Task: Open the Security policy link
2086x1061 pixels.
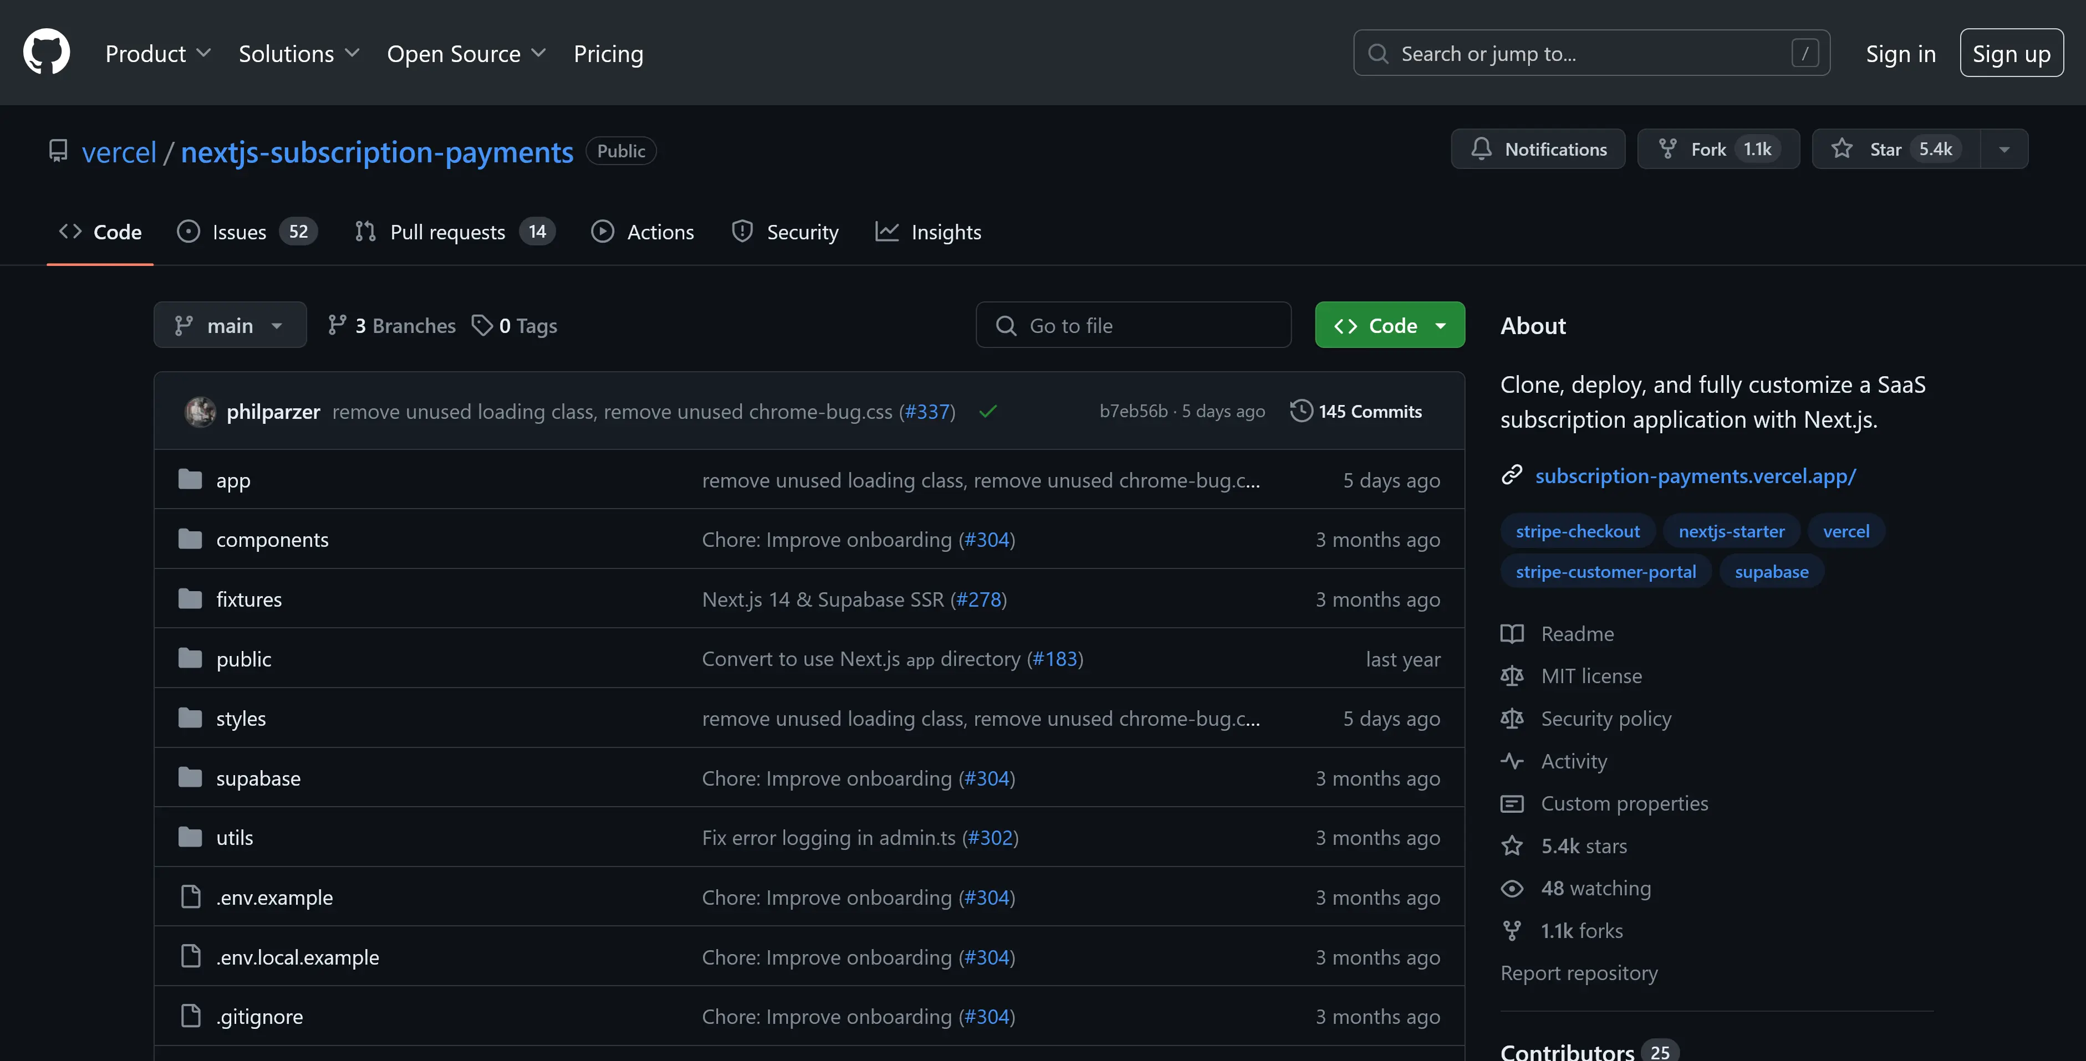Action: click(1606, 719)
